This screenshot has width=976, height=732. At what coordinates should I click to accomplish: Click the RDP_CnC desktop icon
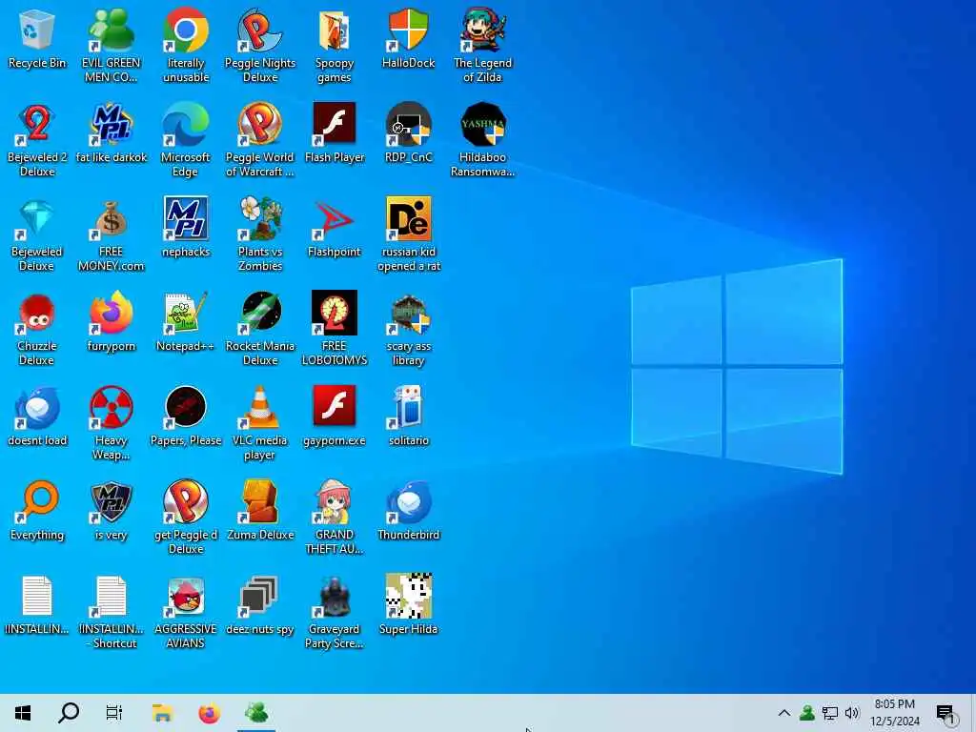click(408, 133)
